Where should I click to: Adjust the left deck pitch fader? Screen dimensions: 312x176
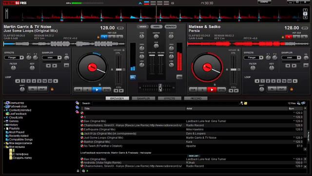point(118,69)
